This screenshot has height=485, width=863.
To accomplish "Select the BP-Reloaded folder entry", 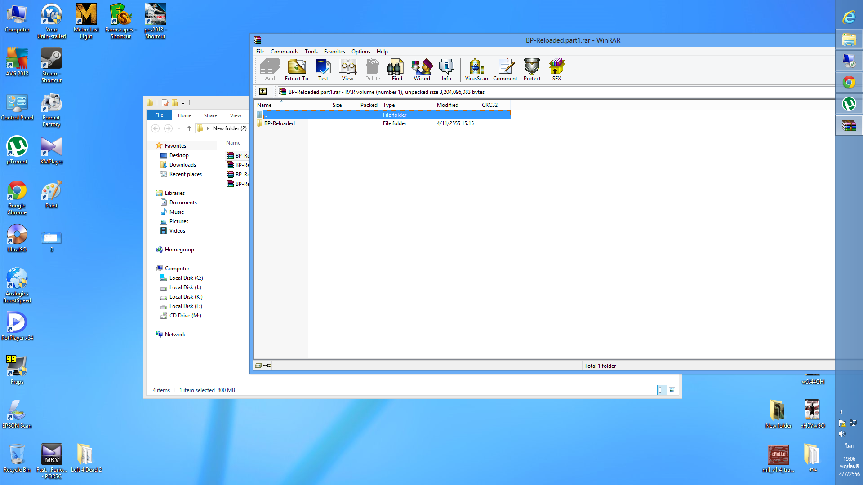I will tap(279, 123).
